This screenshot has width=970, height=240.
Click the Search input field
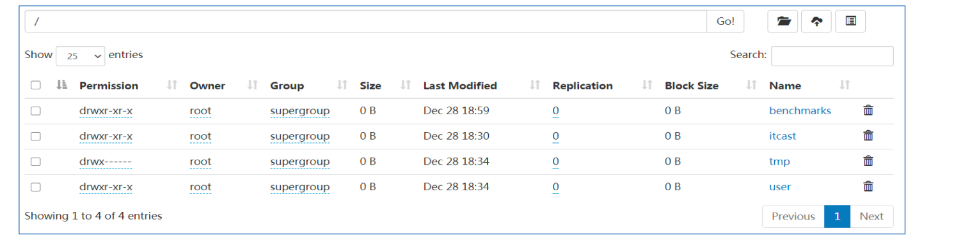coord(832,56)
